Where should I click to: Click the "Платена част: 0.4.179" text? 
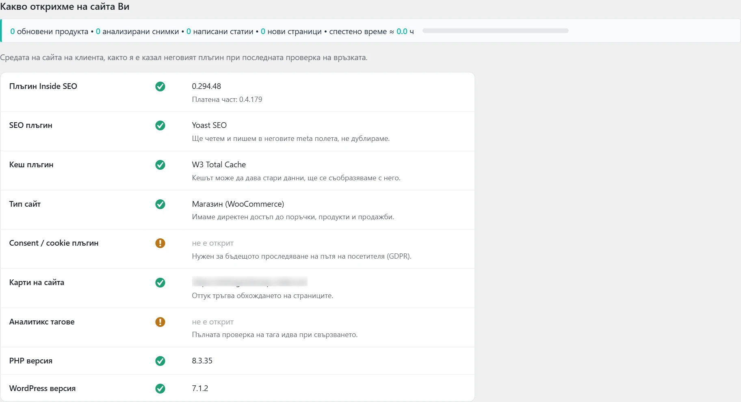click(x=227, y=99)
